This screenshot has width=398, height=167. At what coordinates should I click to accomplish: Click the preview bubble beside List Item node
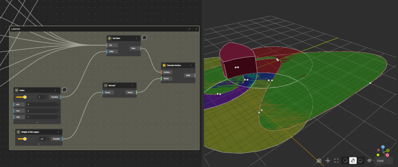click(x=144, y=38)
